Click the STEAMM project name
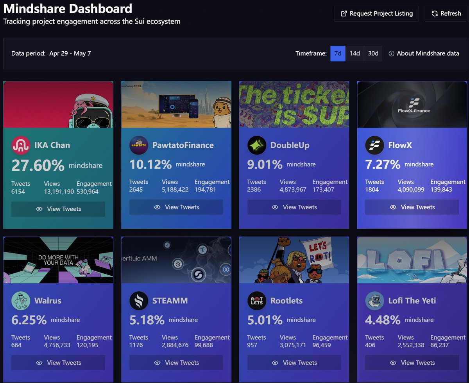The width and height of the screenshot is (469, 383). tap(170, 301)
